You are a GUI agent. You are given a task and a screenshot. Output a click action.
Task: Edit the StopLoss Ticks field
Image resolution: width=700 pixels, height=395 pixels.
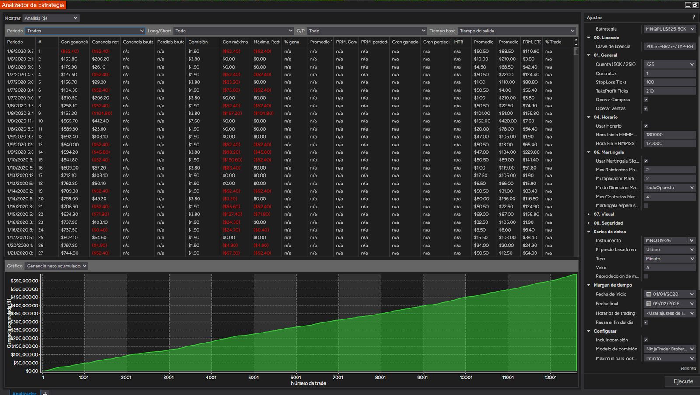pyautogui.click(x=669, y=82)
